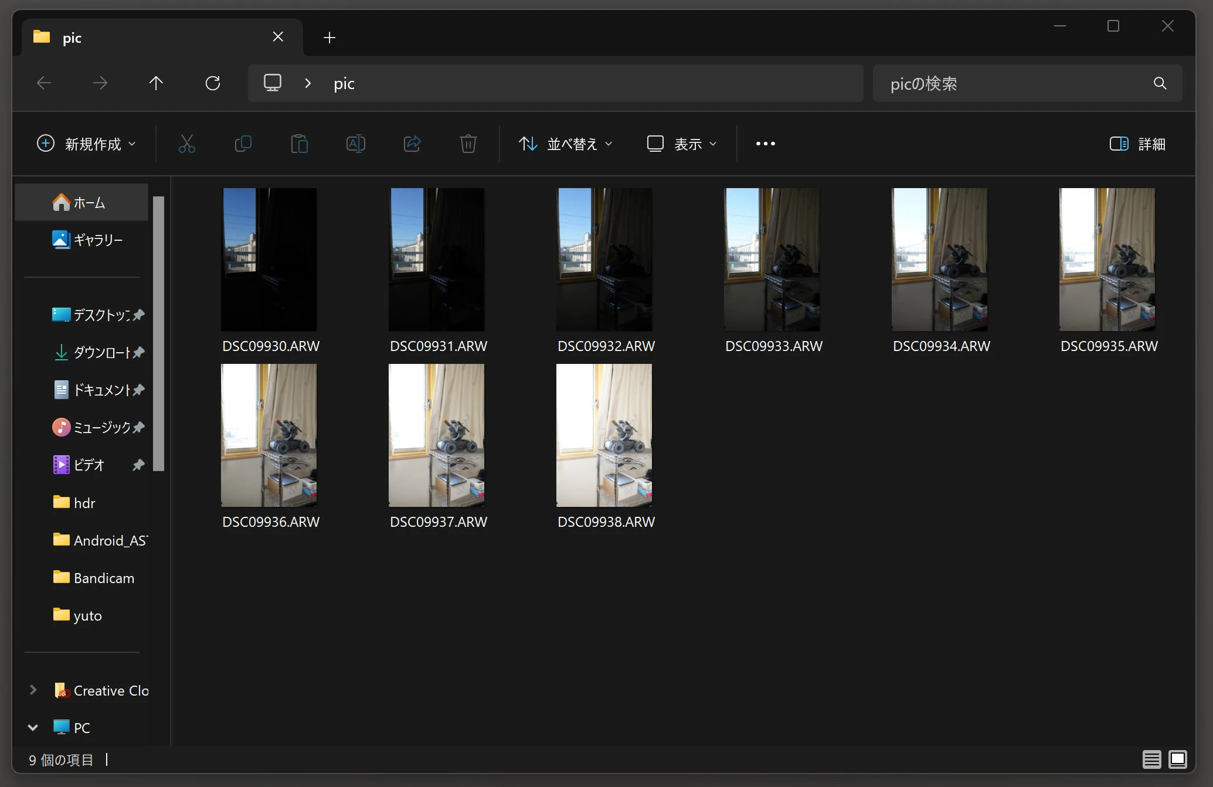
Task: Collapse the PC tree node
Action: 33,728
